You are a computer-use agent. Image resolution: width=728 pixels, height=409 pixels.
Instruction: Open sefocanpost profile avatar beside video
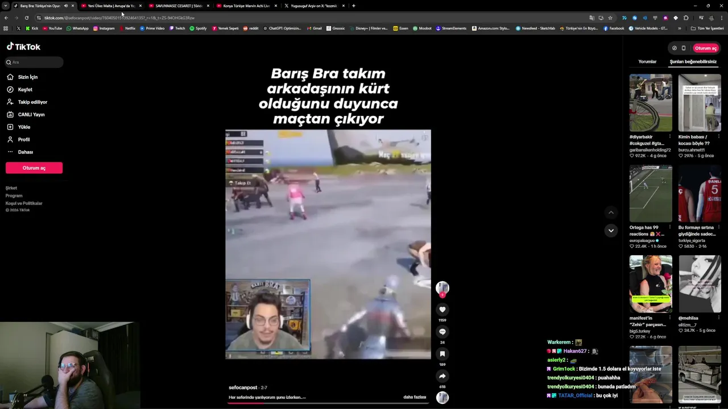(x=442, y=288)
